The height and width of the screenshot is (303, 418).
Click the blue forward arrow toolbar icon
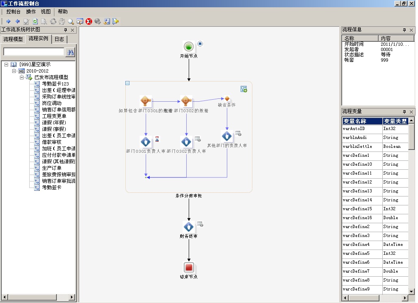pos(8,21)
